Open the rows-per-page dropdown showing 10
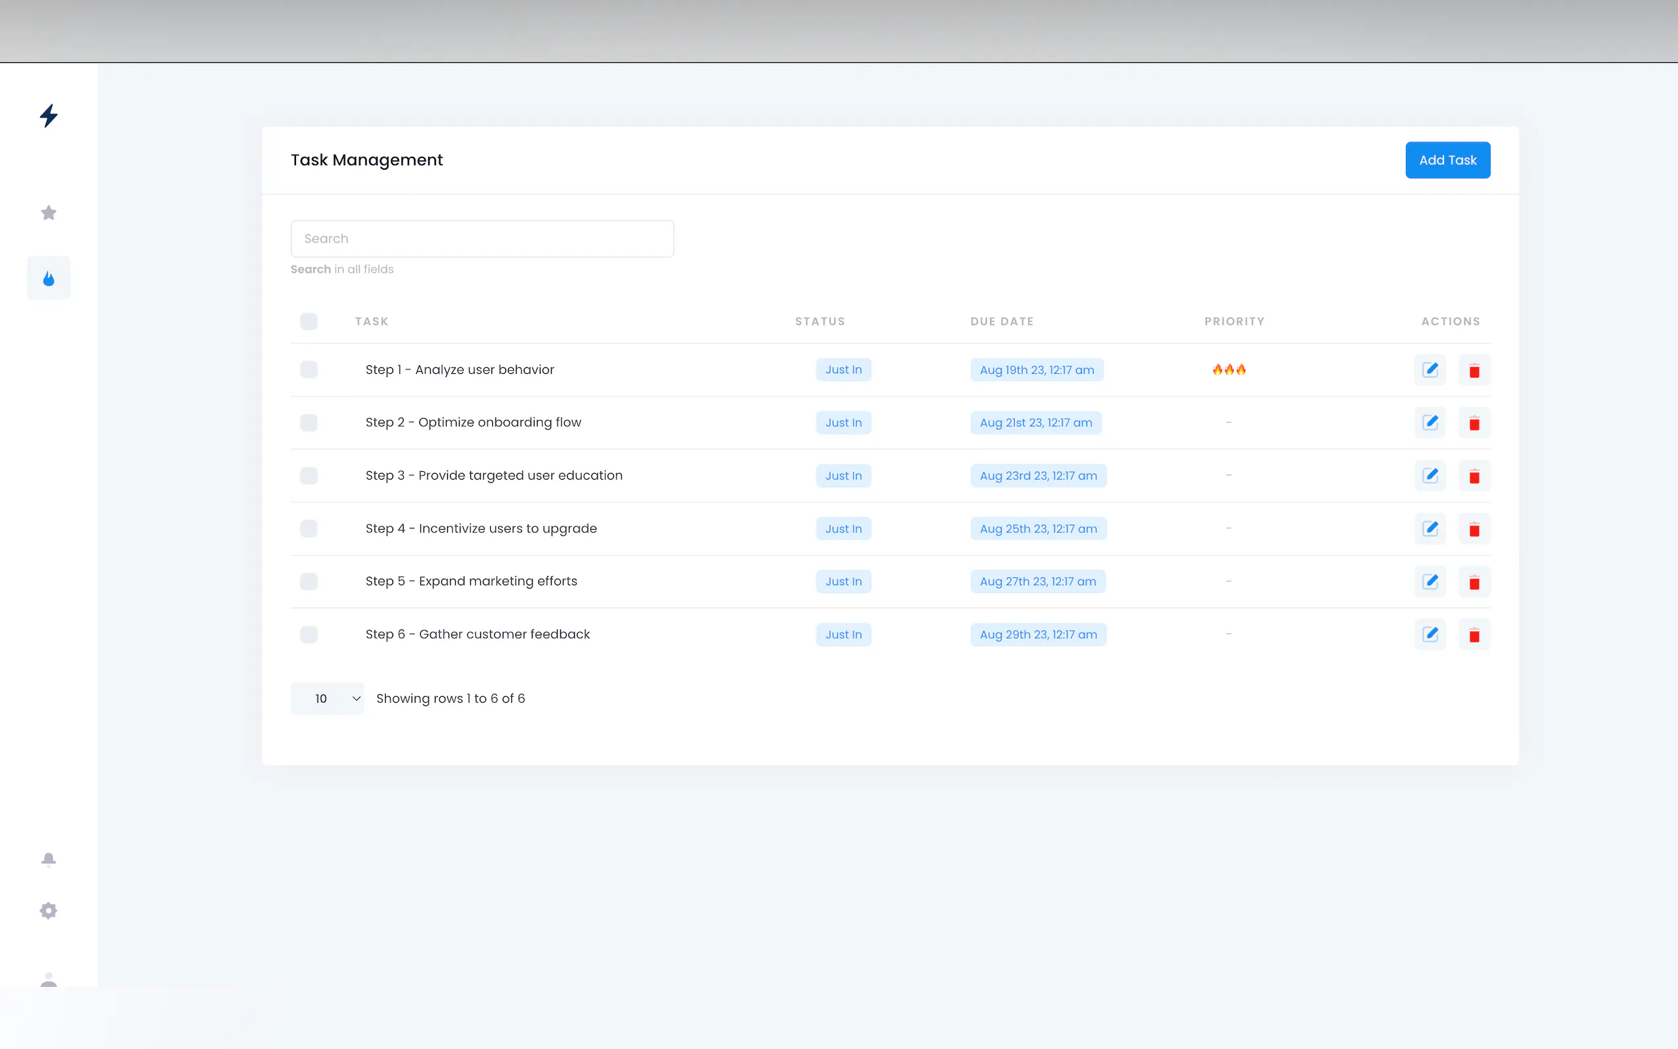 (x=328, y=699)
